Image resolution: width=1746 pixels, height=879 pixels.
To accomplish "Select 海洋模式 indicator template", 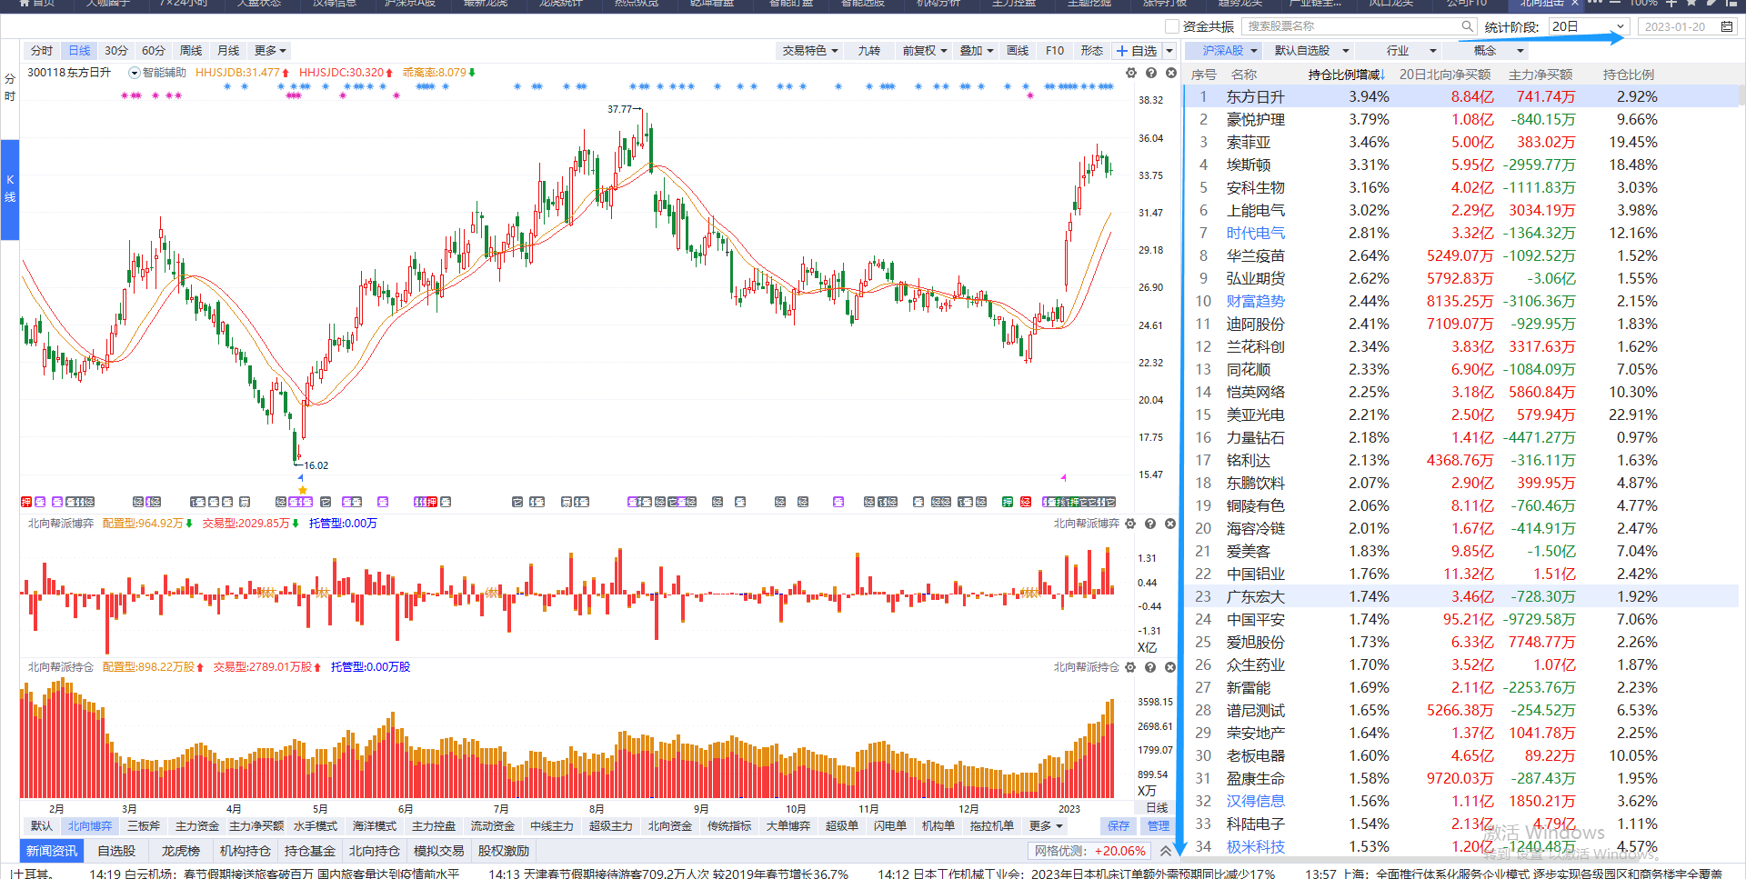I will (375, 826).
